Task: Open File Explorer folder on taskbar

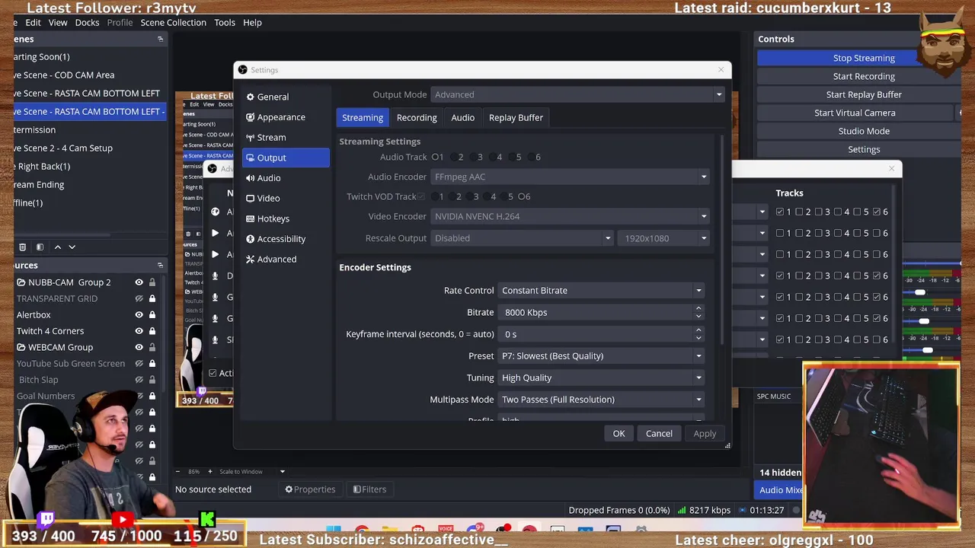Action: coord(390,530)
